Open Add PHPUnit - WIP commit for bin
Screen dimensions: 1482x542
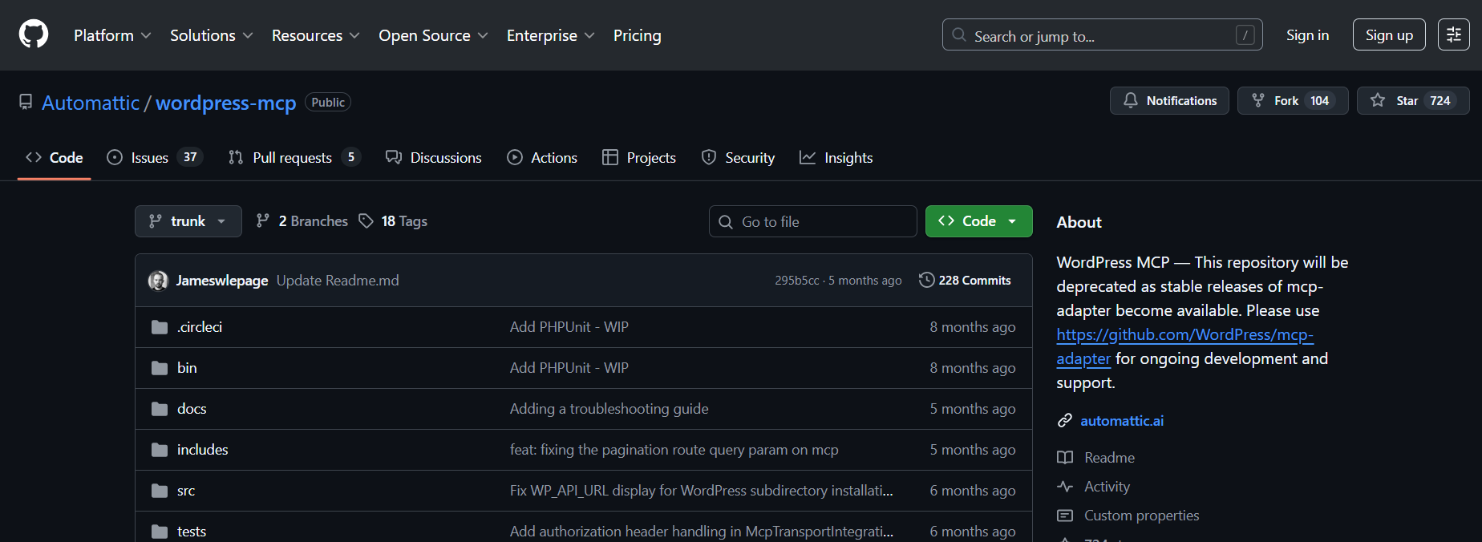click(x=569, y=368)
